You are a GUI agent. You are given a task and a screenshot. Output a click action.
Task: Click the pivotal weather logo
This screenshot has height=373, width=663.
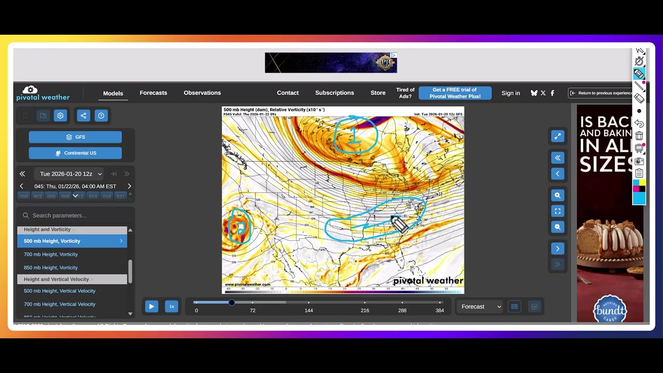(42, 93)
